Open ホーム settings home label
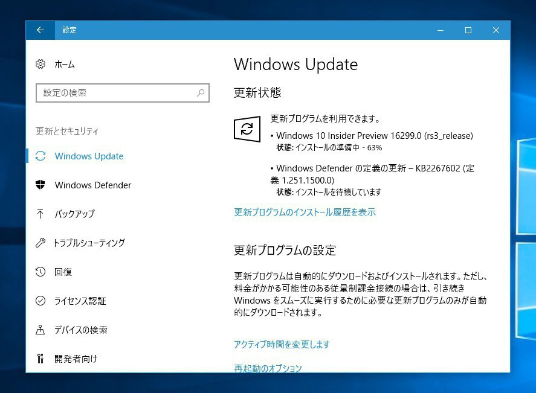Image resolution: width=536 pixels, height=393 pixels. [65, 64]
